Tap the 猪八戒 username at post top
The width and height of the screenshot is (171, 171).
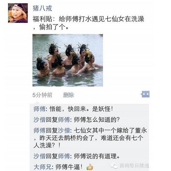(42, 8)
